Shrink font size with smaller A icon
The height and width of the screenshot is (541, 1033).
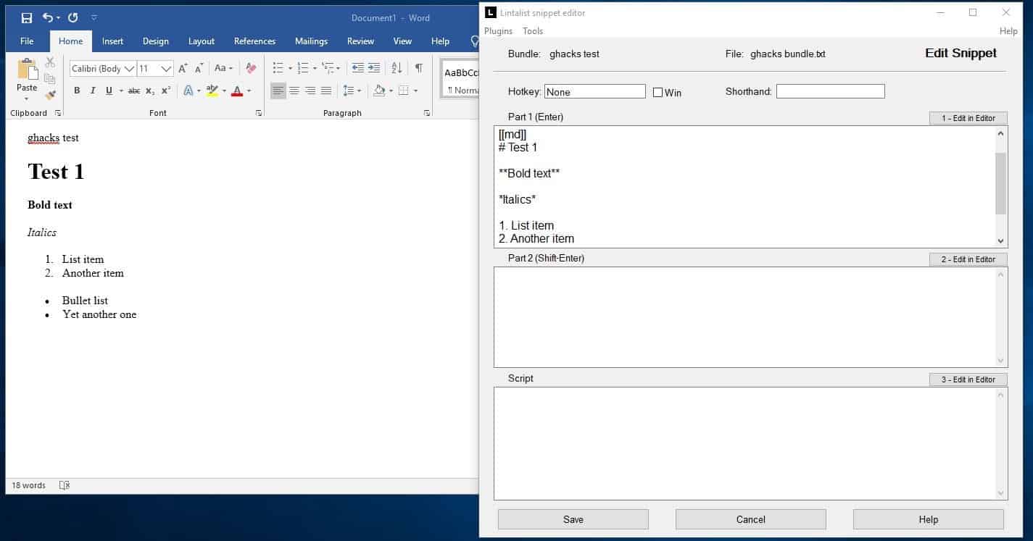[199, 68]
